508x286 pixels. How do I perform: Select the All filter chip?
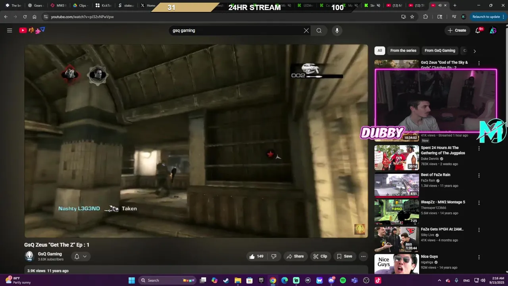[x=380, y=50]
